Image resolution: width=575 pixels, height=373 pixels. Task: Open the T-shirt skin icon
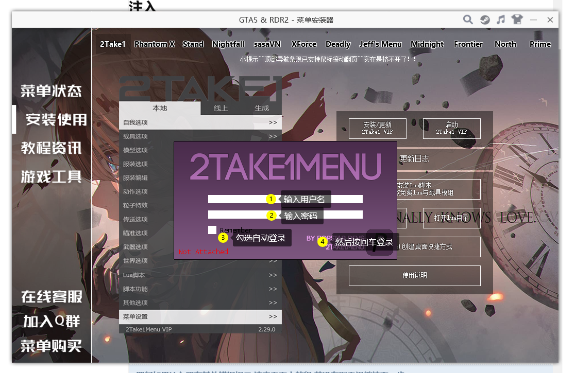517,20
